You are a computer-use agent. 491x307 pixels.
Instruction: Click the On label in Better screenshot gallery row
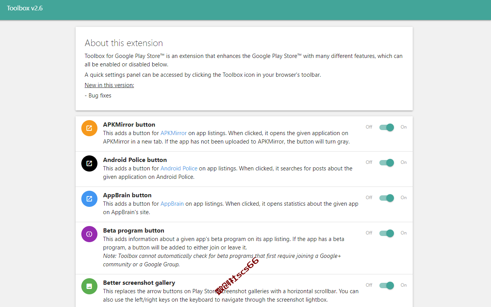click(x=404, y=285)
